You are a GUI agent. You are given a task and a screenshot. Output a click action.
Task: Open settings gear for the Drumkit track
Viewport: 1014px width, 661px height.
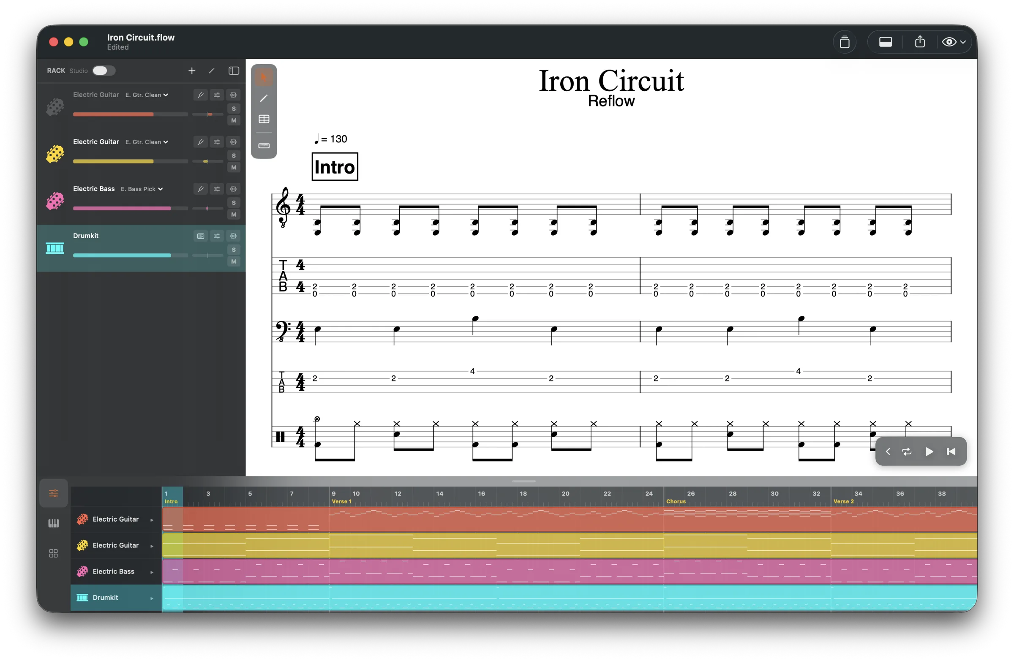234,236
